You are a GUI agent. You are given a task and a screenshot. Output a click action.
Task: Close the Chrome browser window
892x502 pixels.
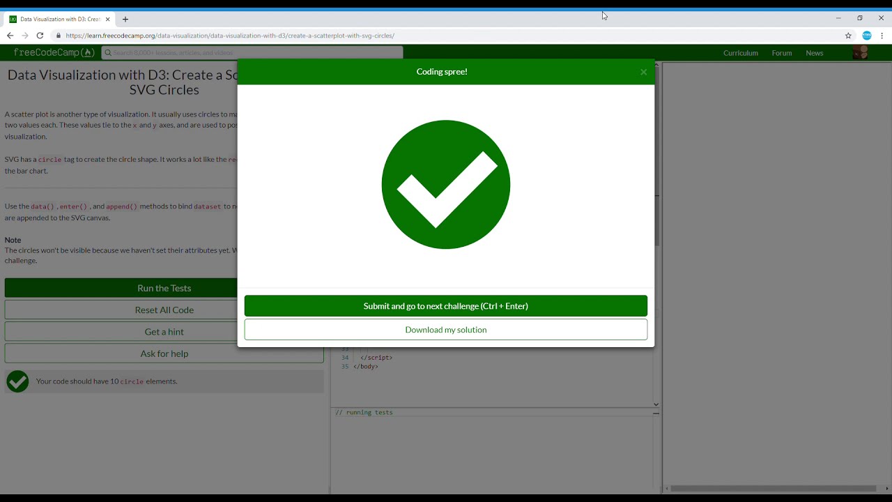tap(881, 18)
